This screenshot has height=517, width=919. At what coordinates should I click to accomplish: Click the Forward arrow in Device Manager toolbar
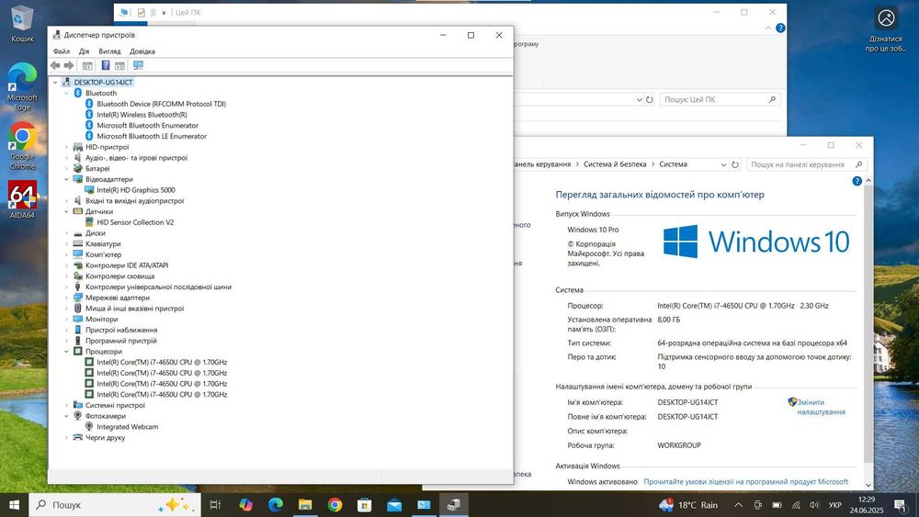[69, 65]
